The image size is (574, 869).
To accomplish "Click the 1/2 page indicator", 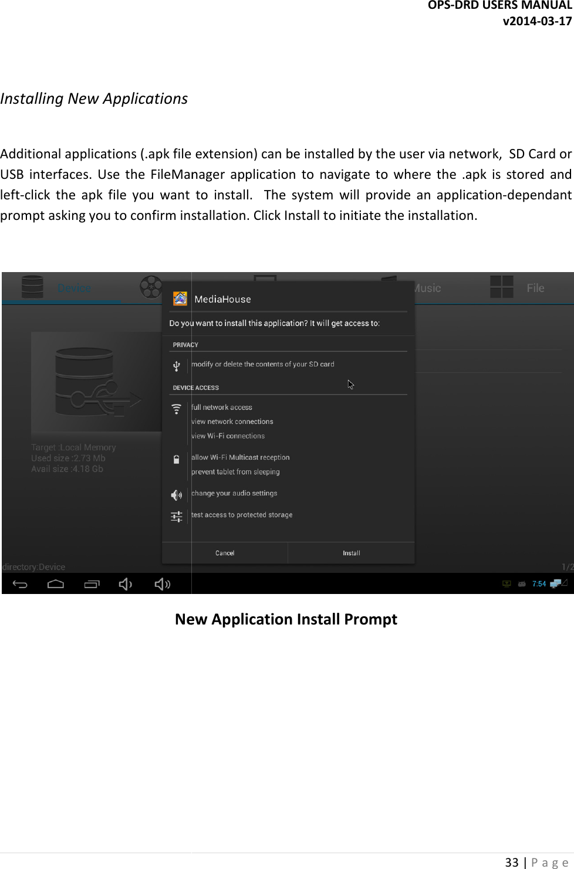I will click(x=566, y=566).
